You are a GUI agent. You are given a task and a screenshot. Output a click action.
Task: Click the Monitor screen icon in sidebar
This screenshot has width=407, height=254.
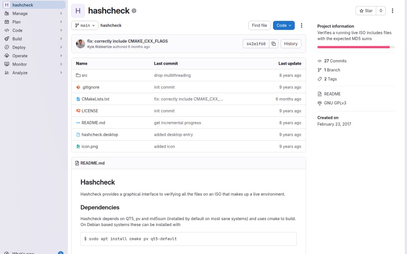[7, 64]
